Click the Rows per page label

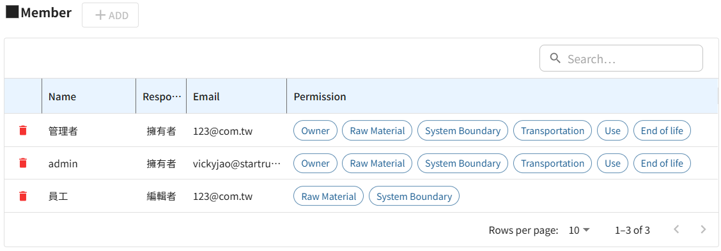(523, 230)
